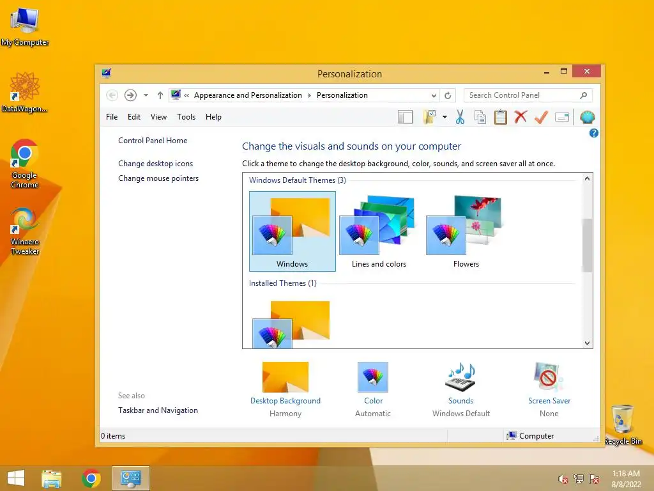
Task: Open File Explorer from taskbar
Action: coord(51,478)
